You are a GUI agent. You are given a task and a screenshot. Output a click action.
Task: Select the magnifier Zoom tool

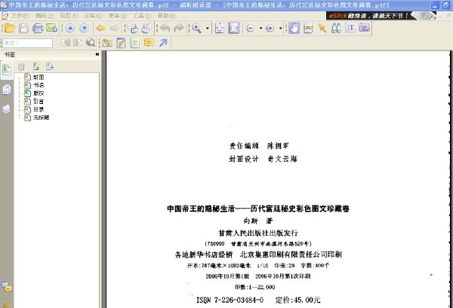click(x=197, y=28)
